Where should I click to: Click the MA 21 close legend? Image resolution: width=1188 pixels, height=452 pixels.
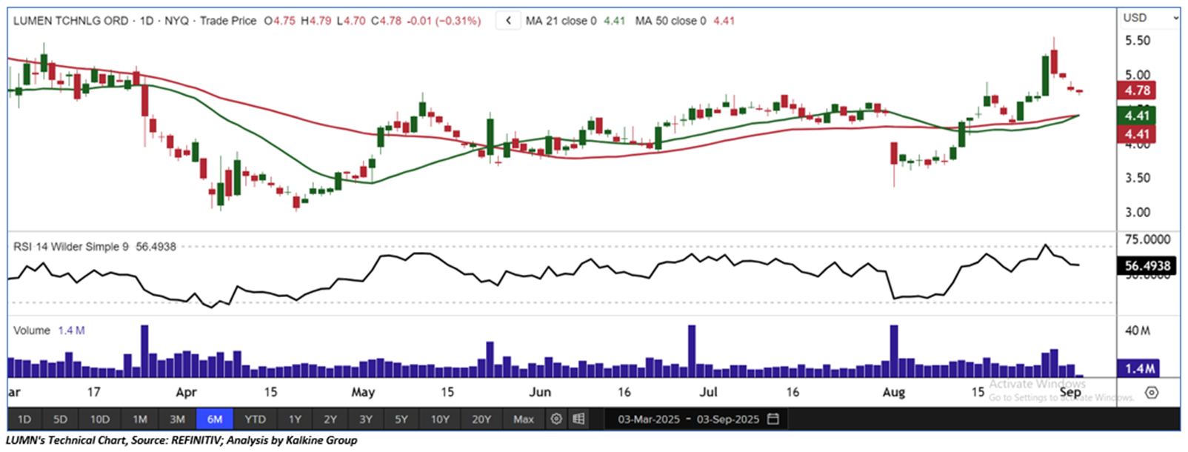(x=575, y=21)
